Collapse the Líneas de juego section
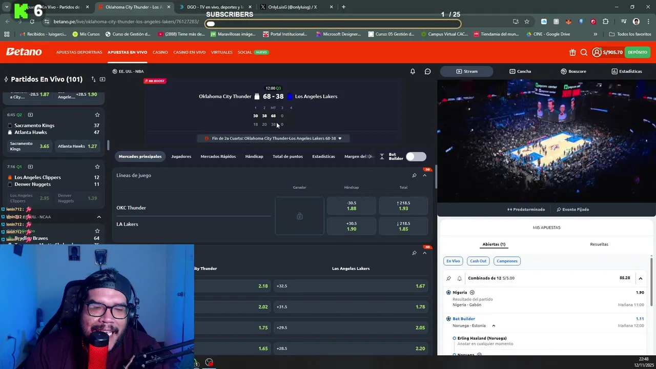Image resolution: width=656 pixels, height=369 pixels. [424, 175]
